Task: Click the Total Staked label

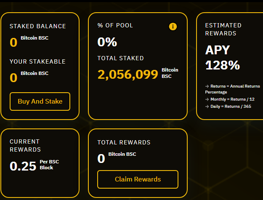Action: [x=121, y=58]
